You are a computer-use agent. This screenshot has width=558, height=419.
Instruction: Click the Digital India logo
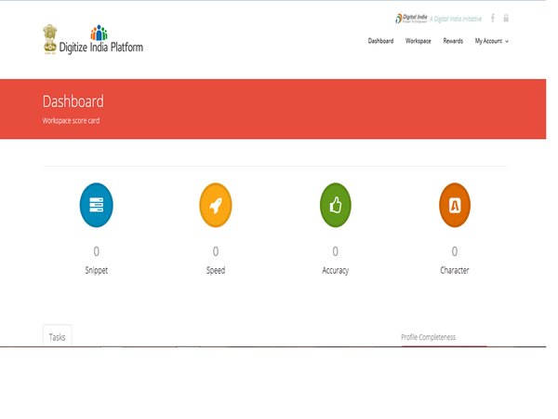410,18
